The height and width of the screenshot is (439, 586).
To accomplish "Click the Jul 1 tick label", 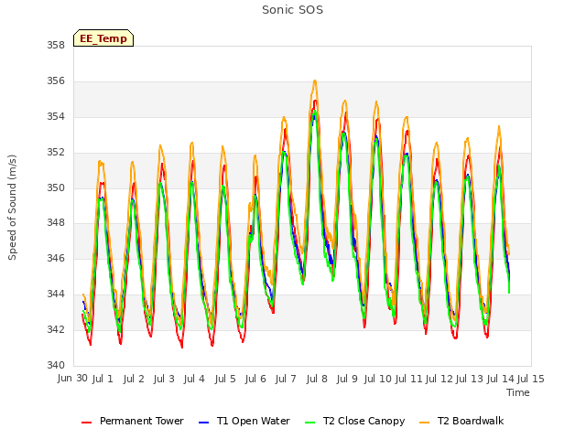I will (x=103, y=379).
